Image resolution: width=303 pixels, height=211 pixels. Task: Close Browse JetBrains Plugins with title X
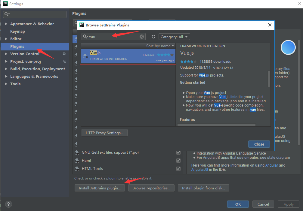click(270, 25)
